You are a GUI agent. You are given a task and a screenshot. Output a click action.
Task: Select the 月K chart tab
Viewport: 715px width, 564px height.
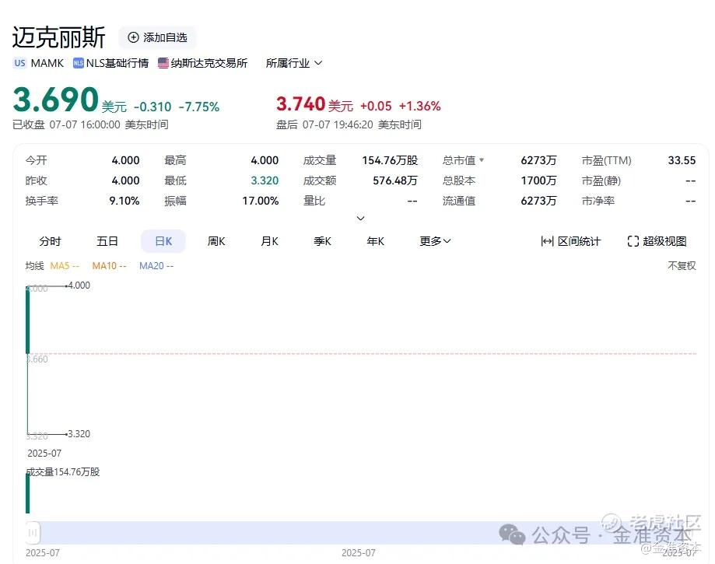tap(269, 241)
